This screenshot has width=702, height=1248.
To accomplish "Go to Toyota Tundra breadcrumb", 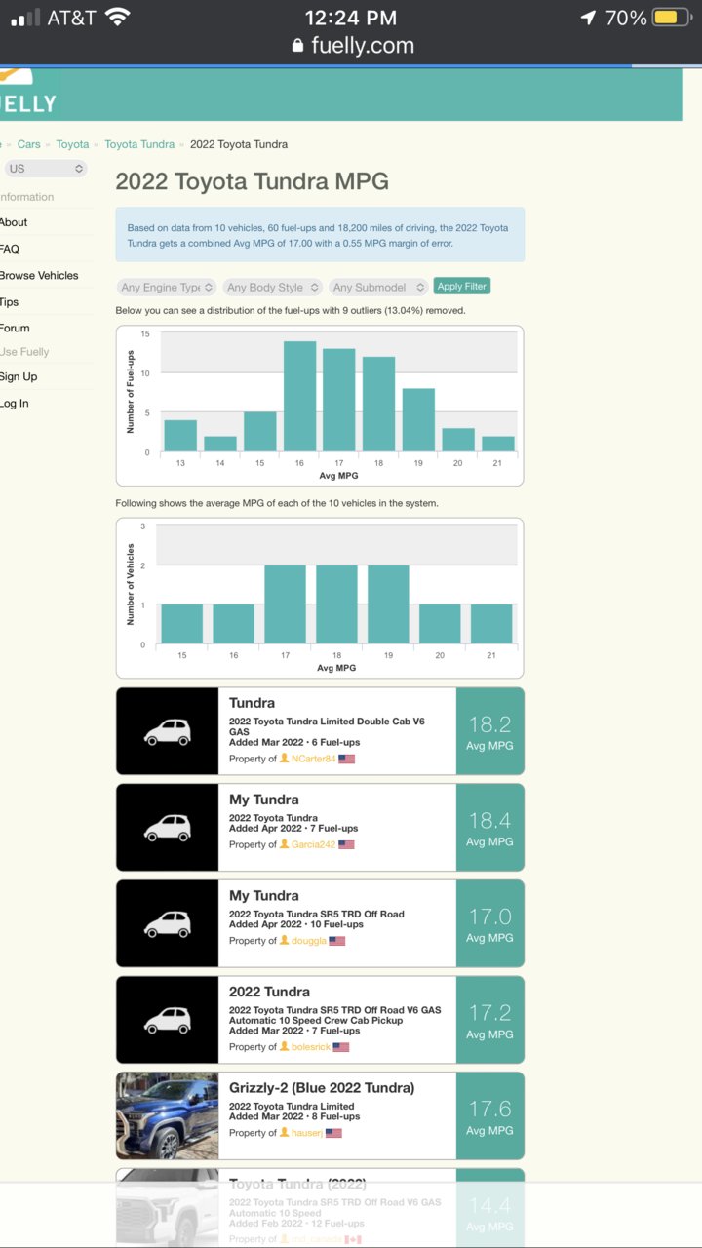I will coord(139,144).
